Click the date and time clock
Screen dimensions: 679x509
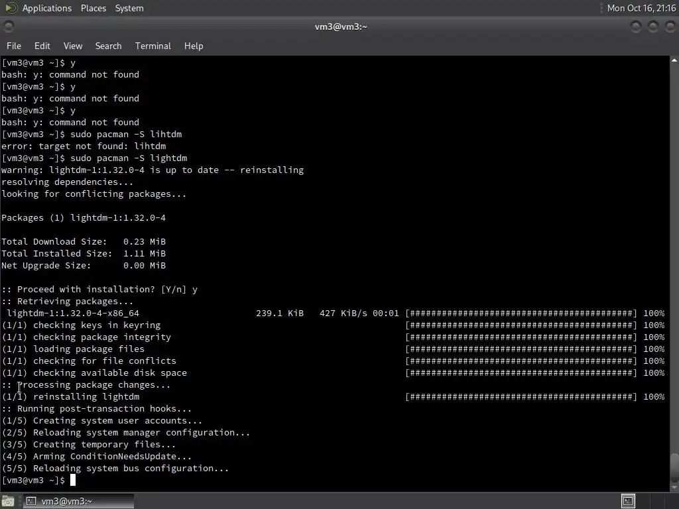[641, 8]
